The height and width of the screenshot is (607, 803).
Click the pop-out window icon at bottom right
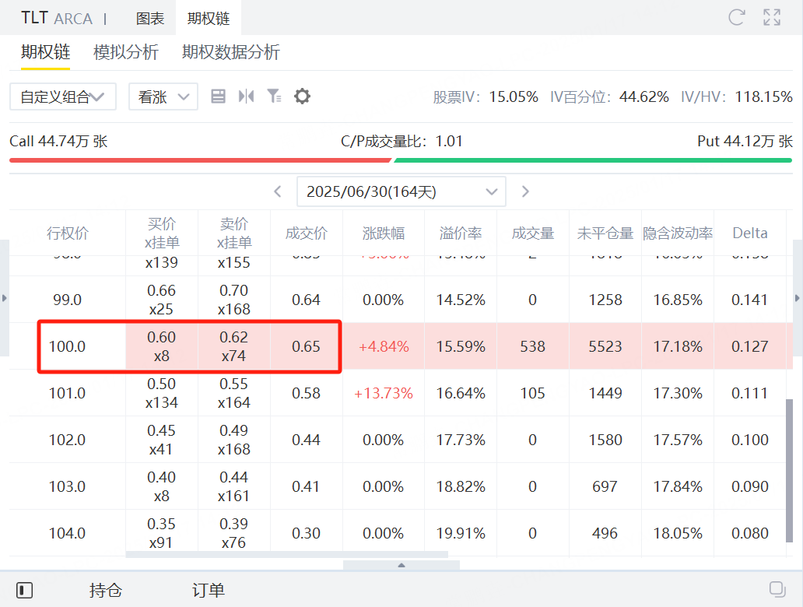click(777, 590)
